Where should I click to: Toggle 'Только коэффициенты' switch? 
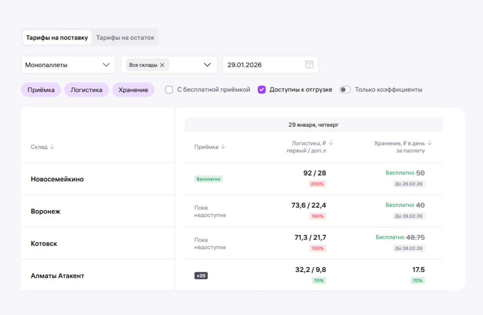pos(344,90)
